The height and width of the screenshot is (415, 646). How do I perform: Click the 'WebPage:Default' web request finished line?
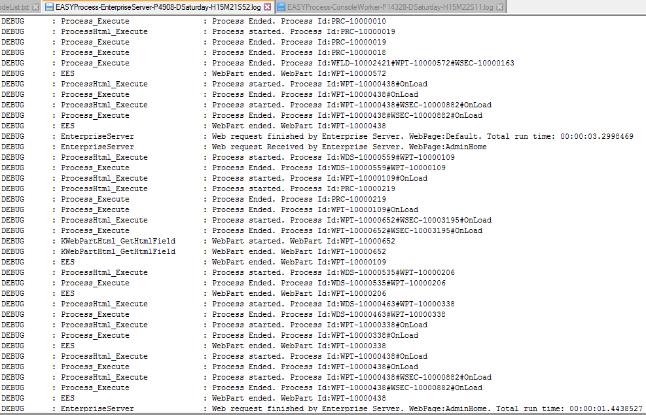click(423, 136)
